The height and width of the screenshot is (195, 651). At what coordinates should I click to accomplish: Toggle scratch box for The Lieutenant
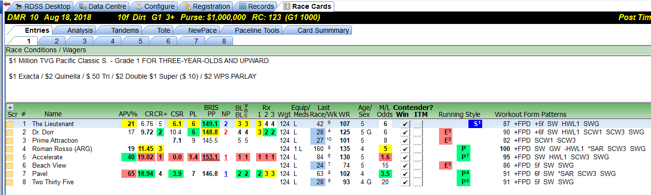coord(10,124)
